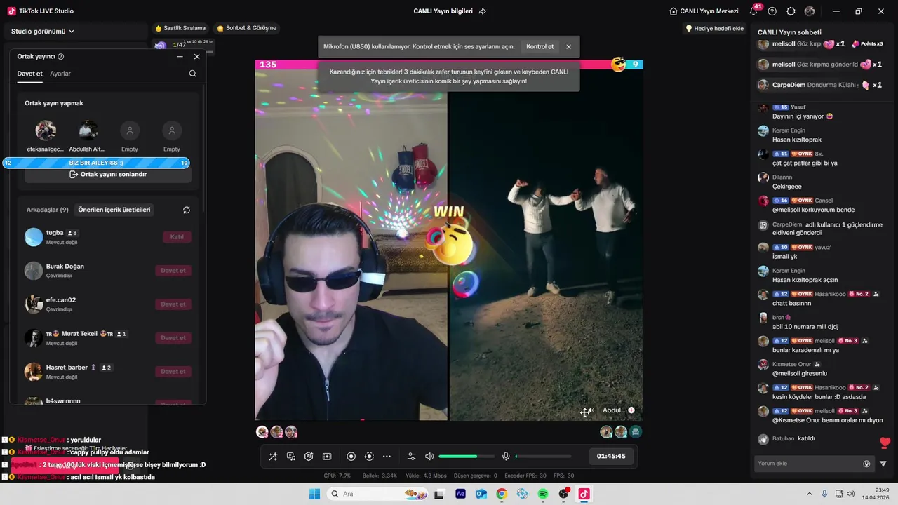Open the AI tools icon
The image size is (898, 505).
tap(309, 457)
